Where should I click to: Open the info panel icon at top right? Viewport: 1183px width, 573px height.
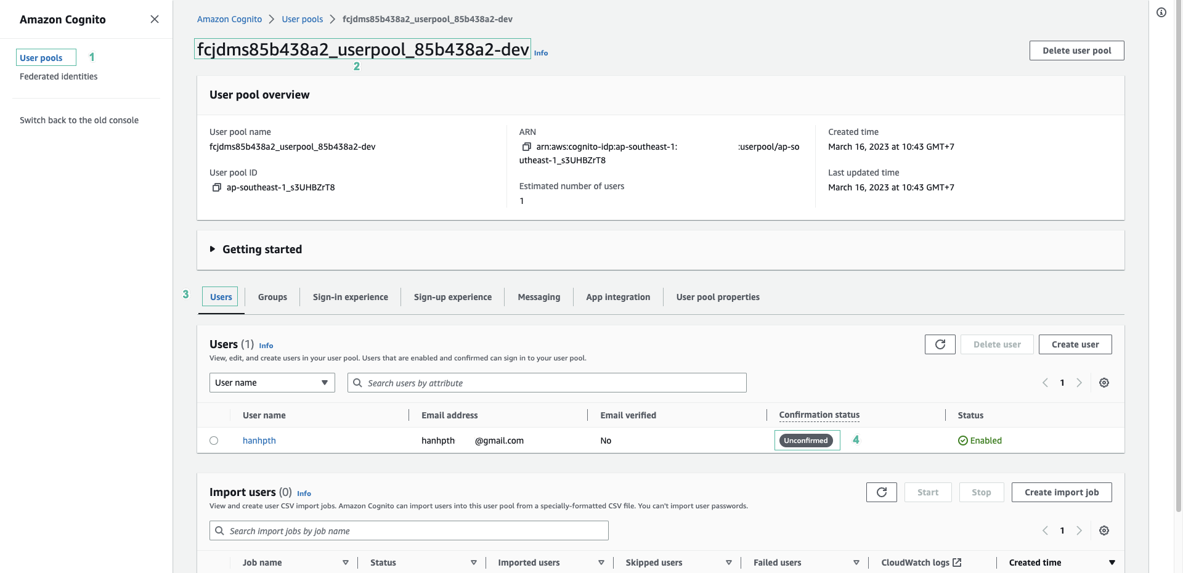1161,12
